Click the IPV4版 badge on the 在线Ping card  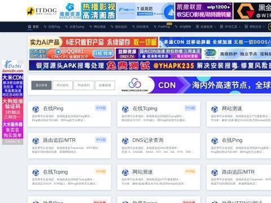click(101, 108)
